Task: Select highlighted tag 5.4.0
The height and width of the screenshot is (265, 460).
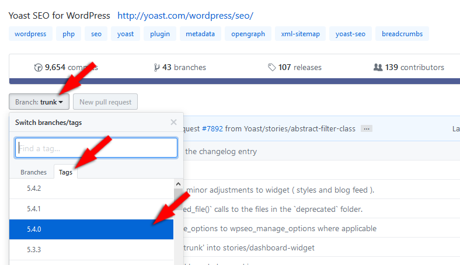Action: tap(91, 229)
